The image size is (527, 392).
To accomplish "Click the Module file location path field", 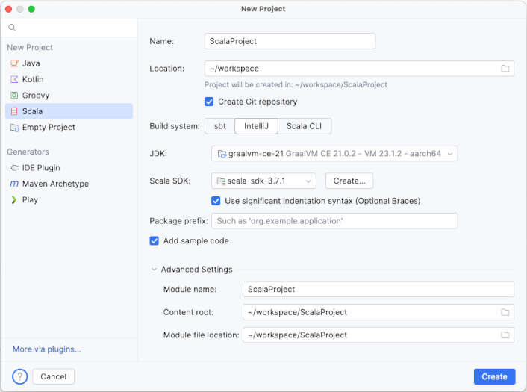I will coord(378,335).
